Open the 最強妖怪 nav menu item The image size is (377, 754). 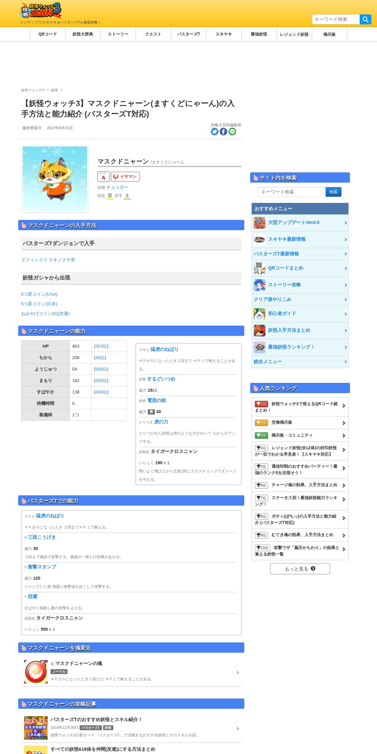coord(259,34)
